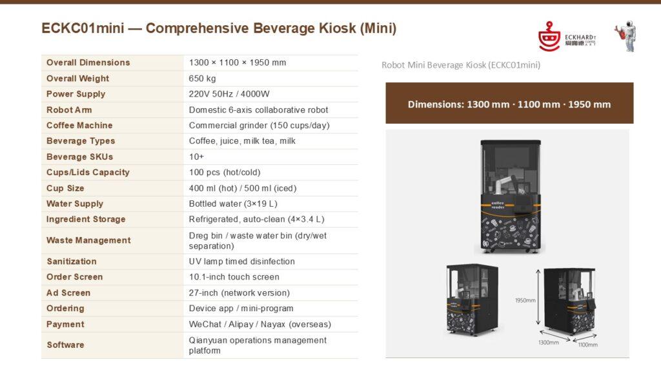Click the humanoid robot figure image
The width and height of the screenshot is (661, 371).
pyautogui.click(x=626, y=36)
